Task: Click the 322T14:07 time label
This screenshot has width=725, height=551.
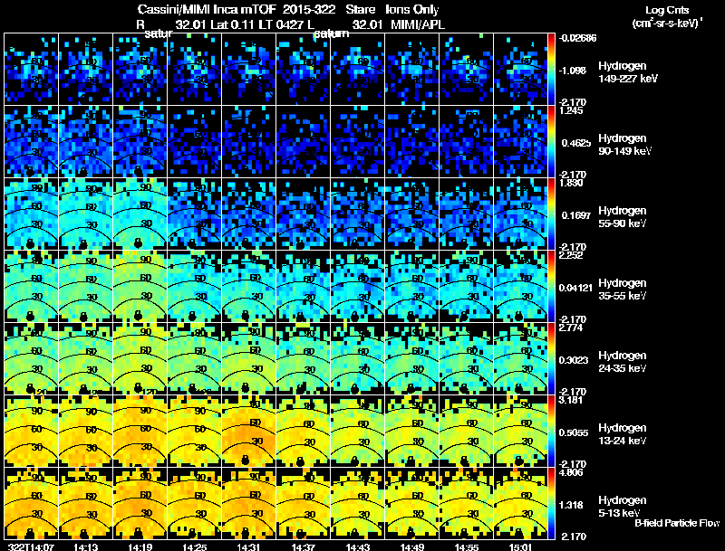Action: click(31, 546)
